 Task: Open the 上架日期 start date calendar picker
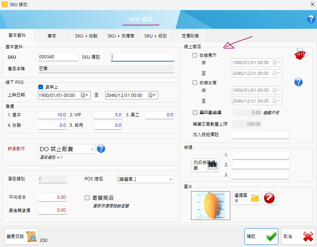pos(84,95)
